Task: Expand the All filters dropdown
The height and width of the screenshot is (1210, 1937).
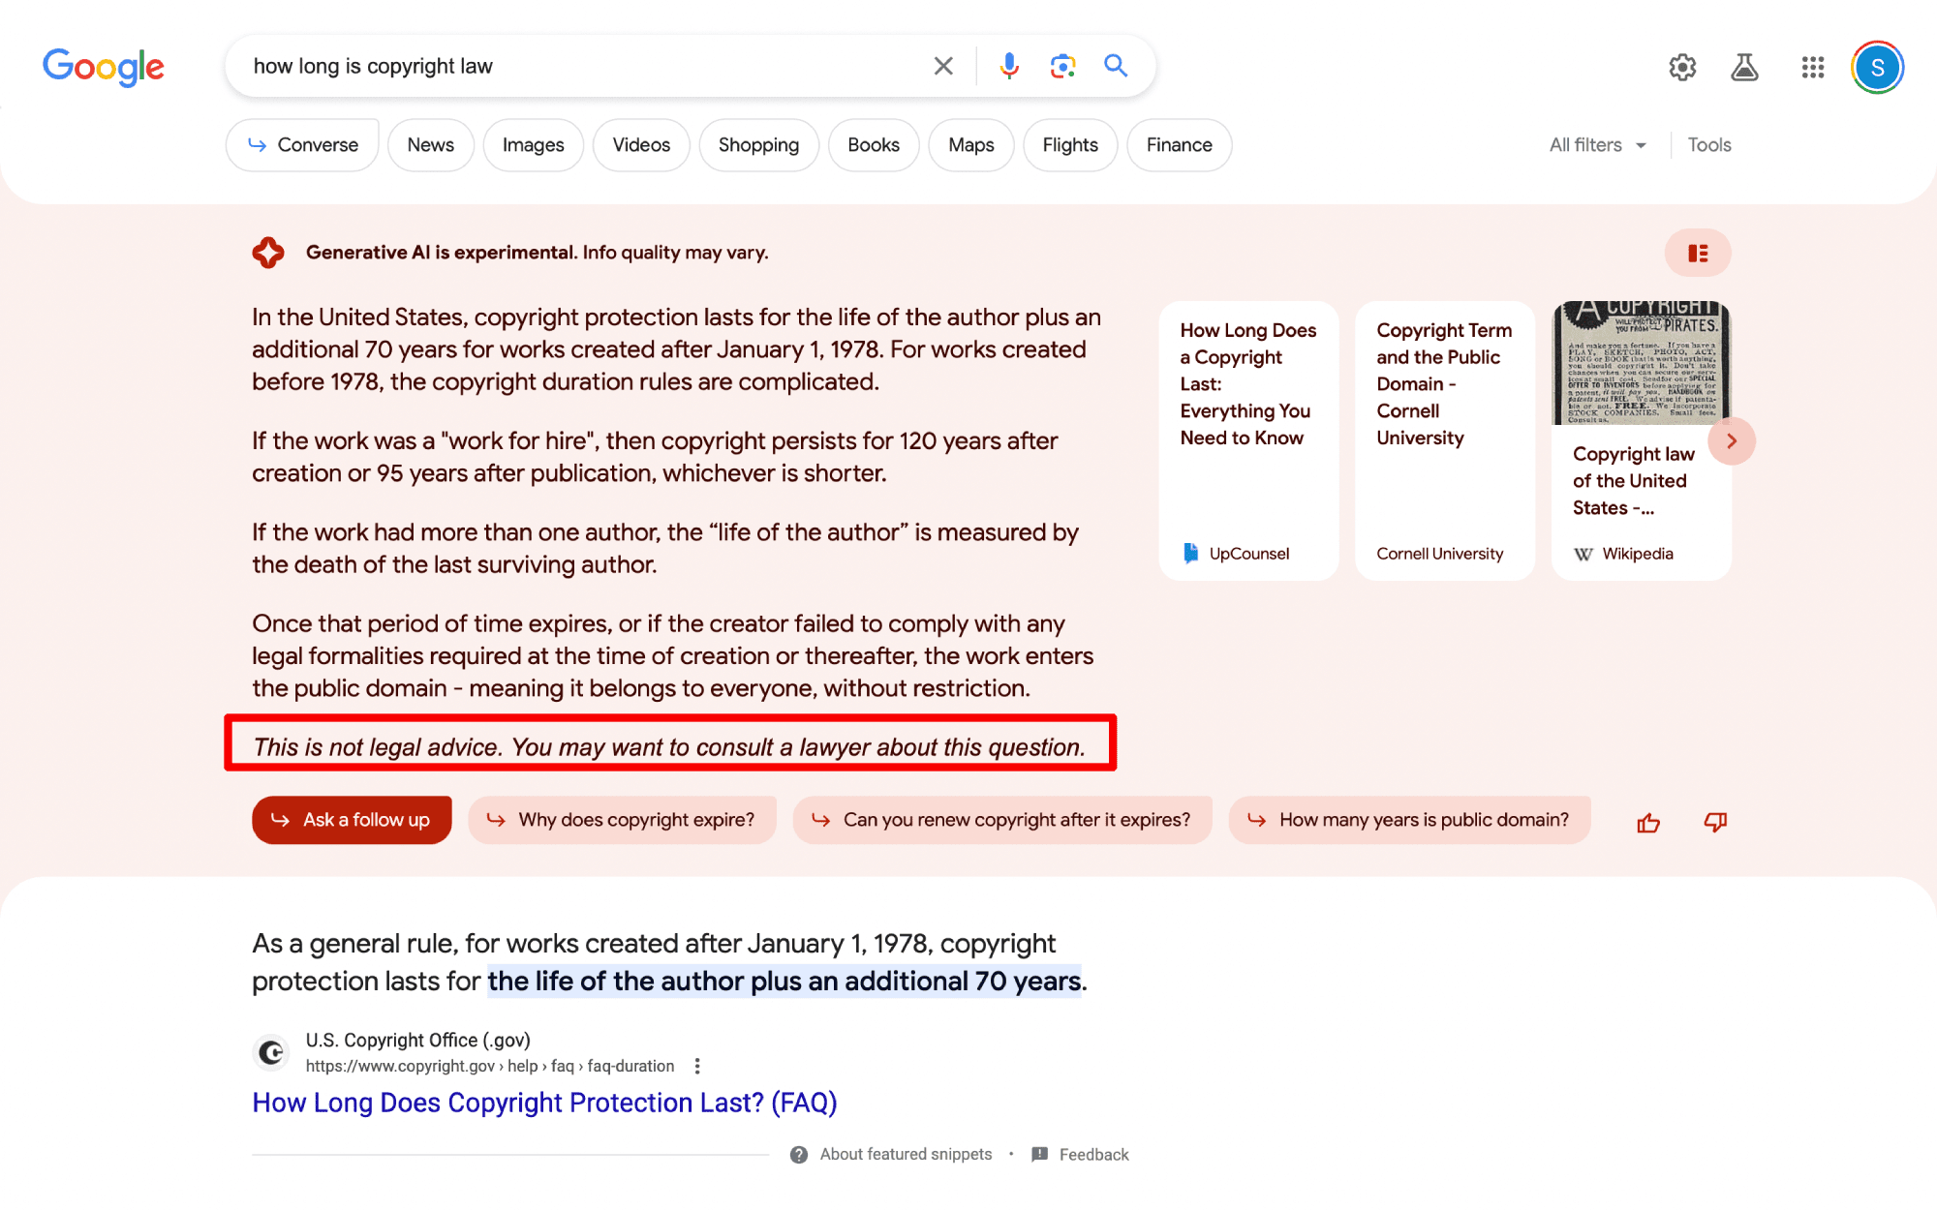Action: click(x=1598, y=145)
